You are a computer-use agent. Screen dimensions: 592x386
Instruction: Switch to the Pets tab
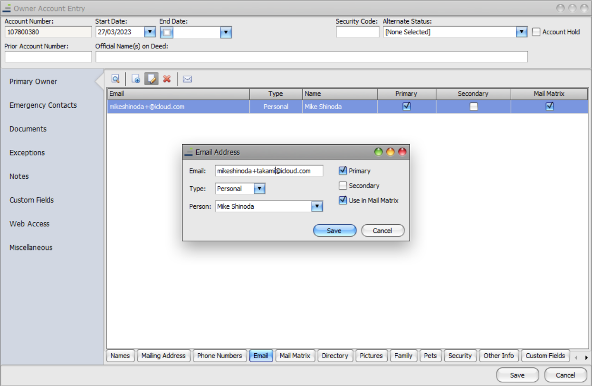pos(430,356)
